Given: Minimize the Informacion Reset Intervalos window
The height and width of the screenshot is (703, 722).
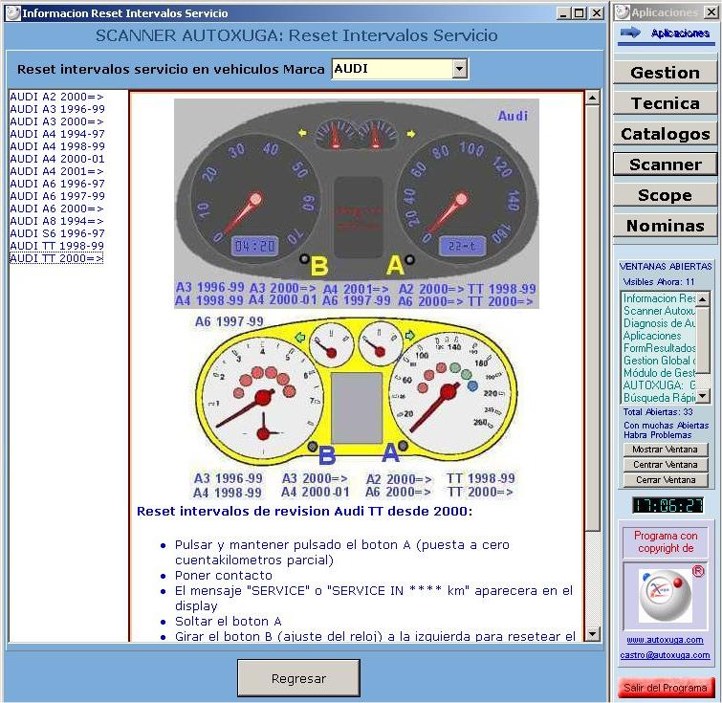Looking at the screenshot, I should coord(564,13).
